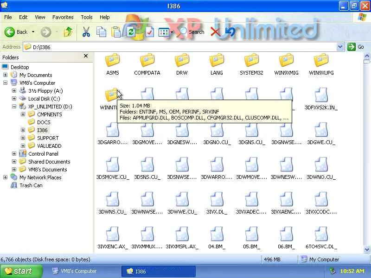371x278 pixels.
Task: Open the Favorites menu
Action: click(63, 17)
